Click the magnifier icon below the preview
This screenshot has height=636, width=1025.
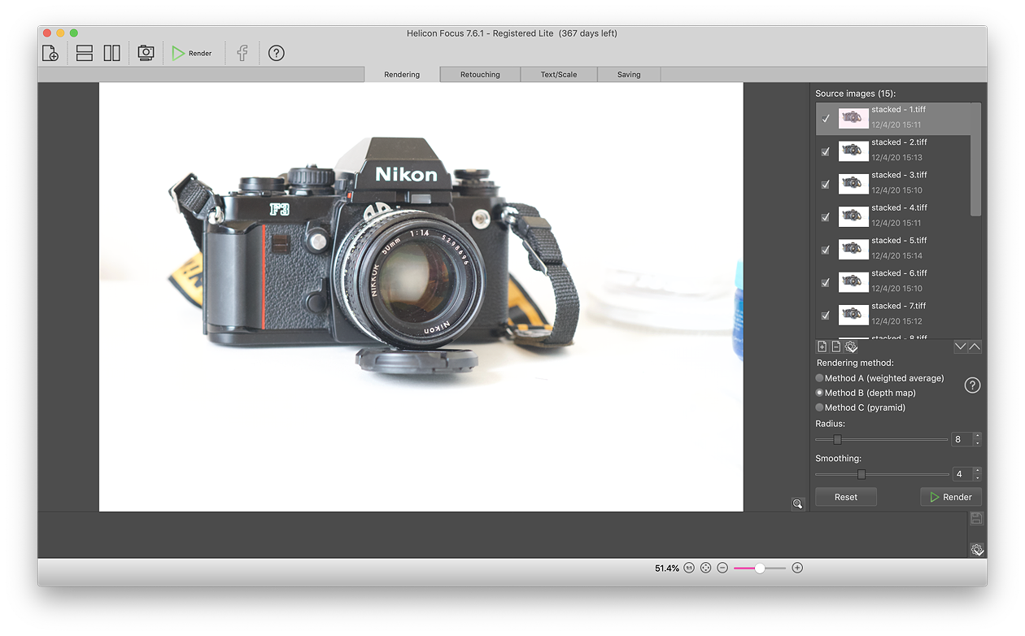point(798,504)
